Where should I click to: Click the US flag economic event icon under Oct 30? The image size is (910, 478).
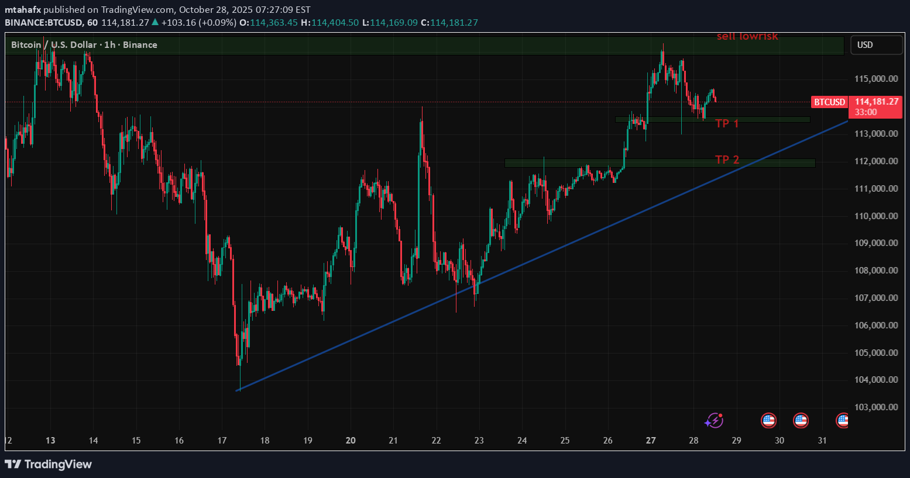click(768, 420)
